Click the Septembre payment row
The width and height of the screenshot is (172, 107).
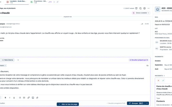pos(163,65)
